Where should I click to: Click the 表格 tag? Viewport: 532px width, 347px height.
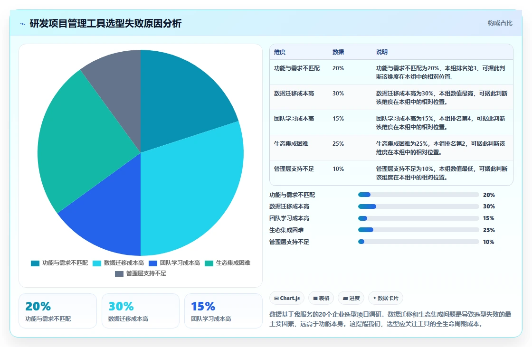click(321, 298)
